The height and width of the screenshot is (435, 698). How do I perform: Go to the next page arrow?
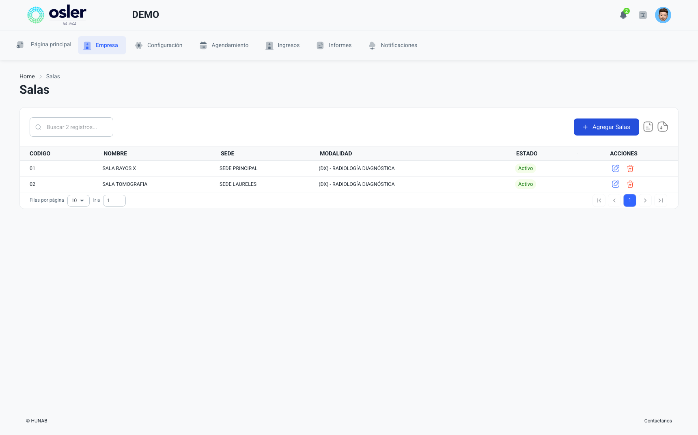point(645,200)
